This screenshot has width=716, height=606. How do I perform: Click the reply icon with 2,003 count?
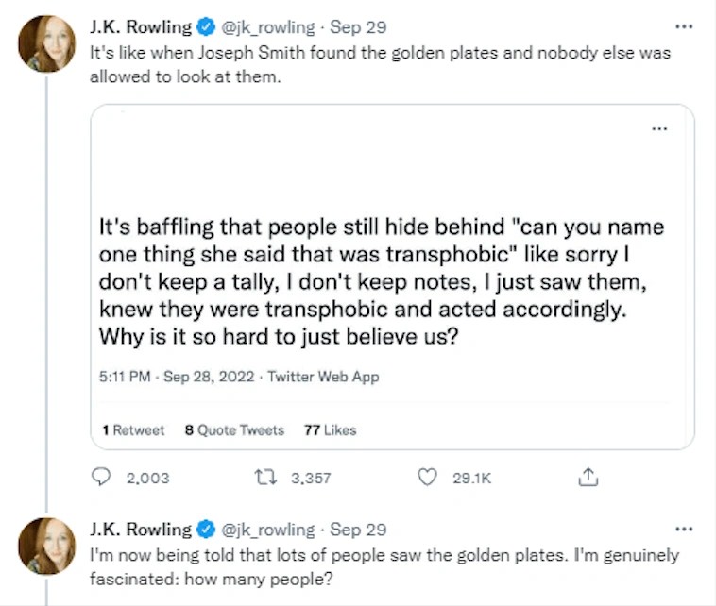click(101, 478)
